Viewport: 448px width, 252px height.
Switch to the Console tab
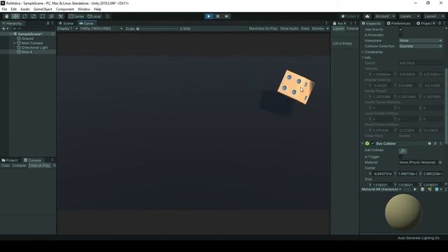point(33,160)
